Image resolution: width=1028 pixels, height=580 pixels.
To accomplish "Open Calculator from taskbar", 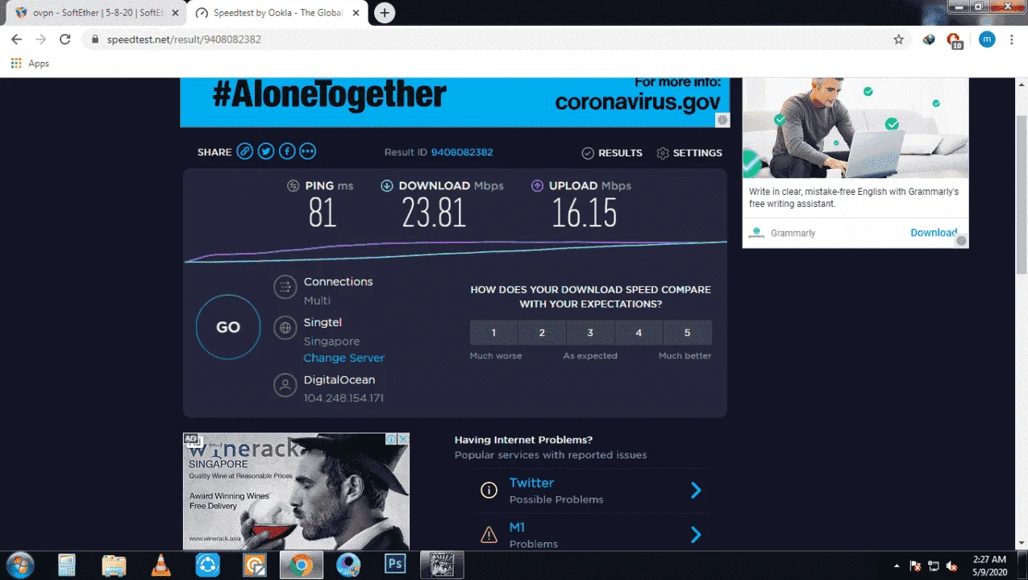I will 67,565.
